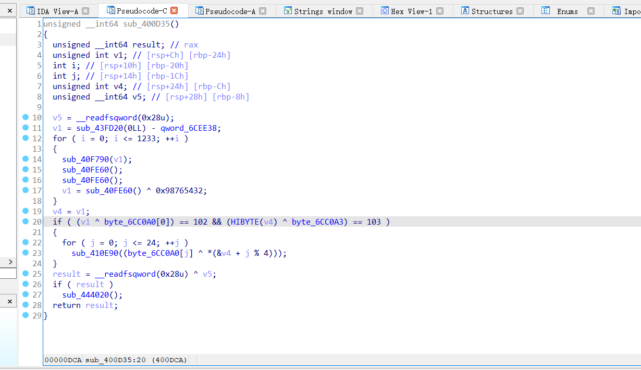Click the Hex View-1 tab icon
641x370 pixels.
[385, 10]
